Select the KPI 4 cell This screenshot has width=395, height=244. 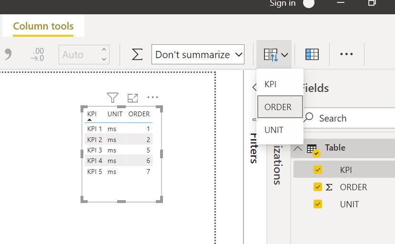coord(94,161)
